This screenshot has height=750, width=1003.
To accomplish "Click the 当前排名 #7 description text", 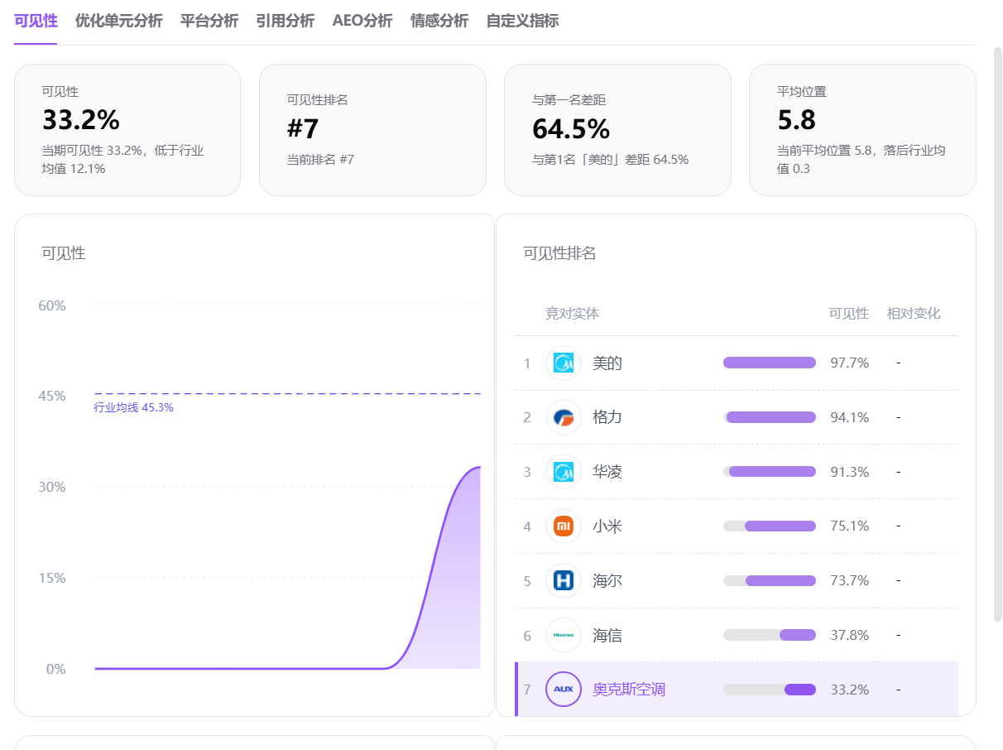I will (x=320, y=160).
